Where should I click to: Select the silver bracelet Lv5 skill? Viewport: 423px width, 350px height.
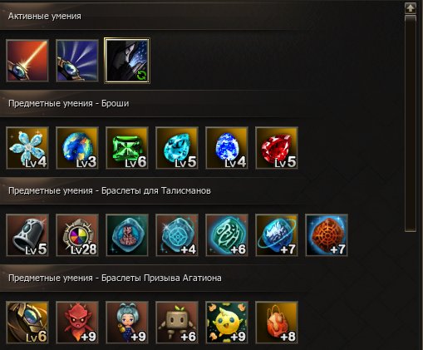click(x=27, y=235)
